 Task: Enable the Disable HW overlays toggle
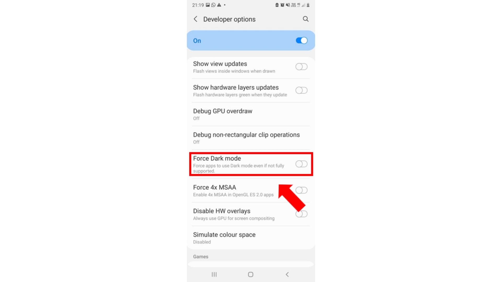(x=301, y=214)
